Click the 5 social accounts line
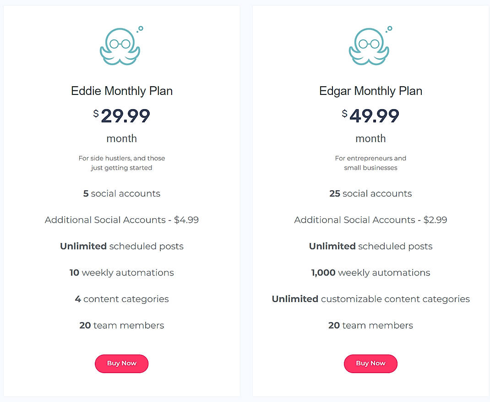The width and height of the screenshot is (490, 402). coord(121,193)
